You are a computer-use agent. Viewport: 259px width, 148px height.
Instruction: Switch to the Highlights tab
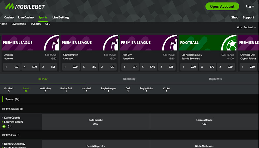215,79
